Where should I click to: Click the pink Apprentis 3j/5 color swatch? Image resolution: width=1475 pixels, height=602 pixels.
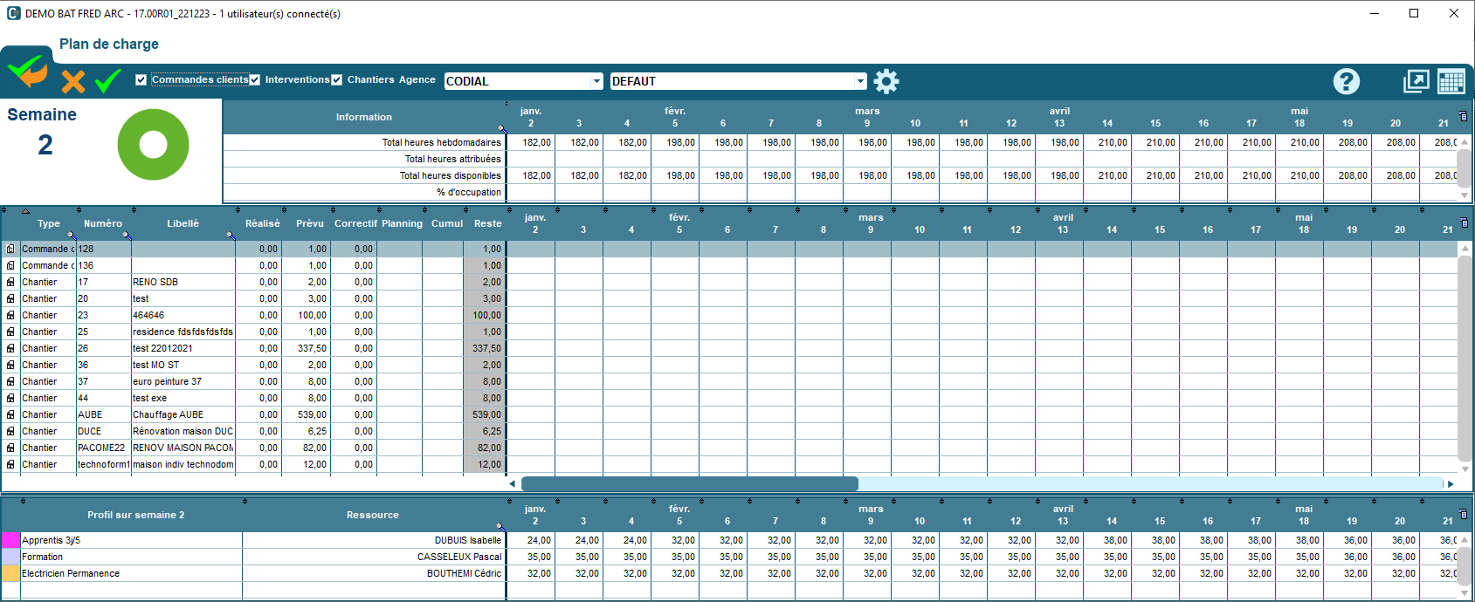pos(10,540)
